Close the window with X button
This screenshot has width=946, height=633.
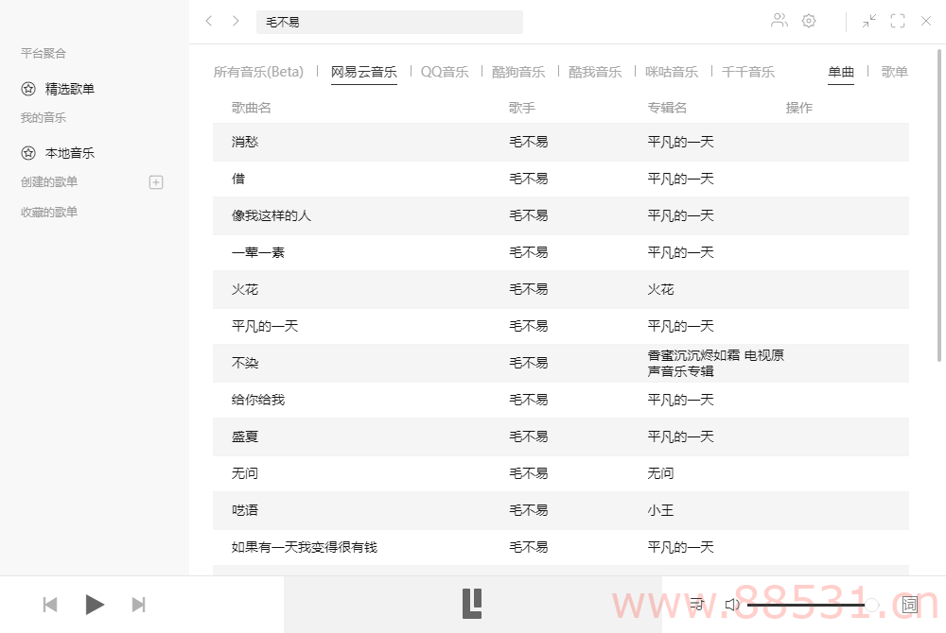[x=926, y=21]
